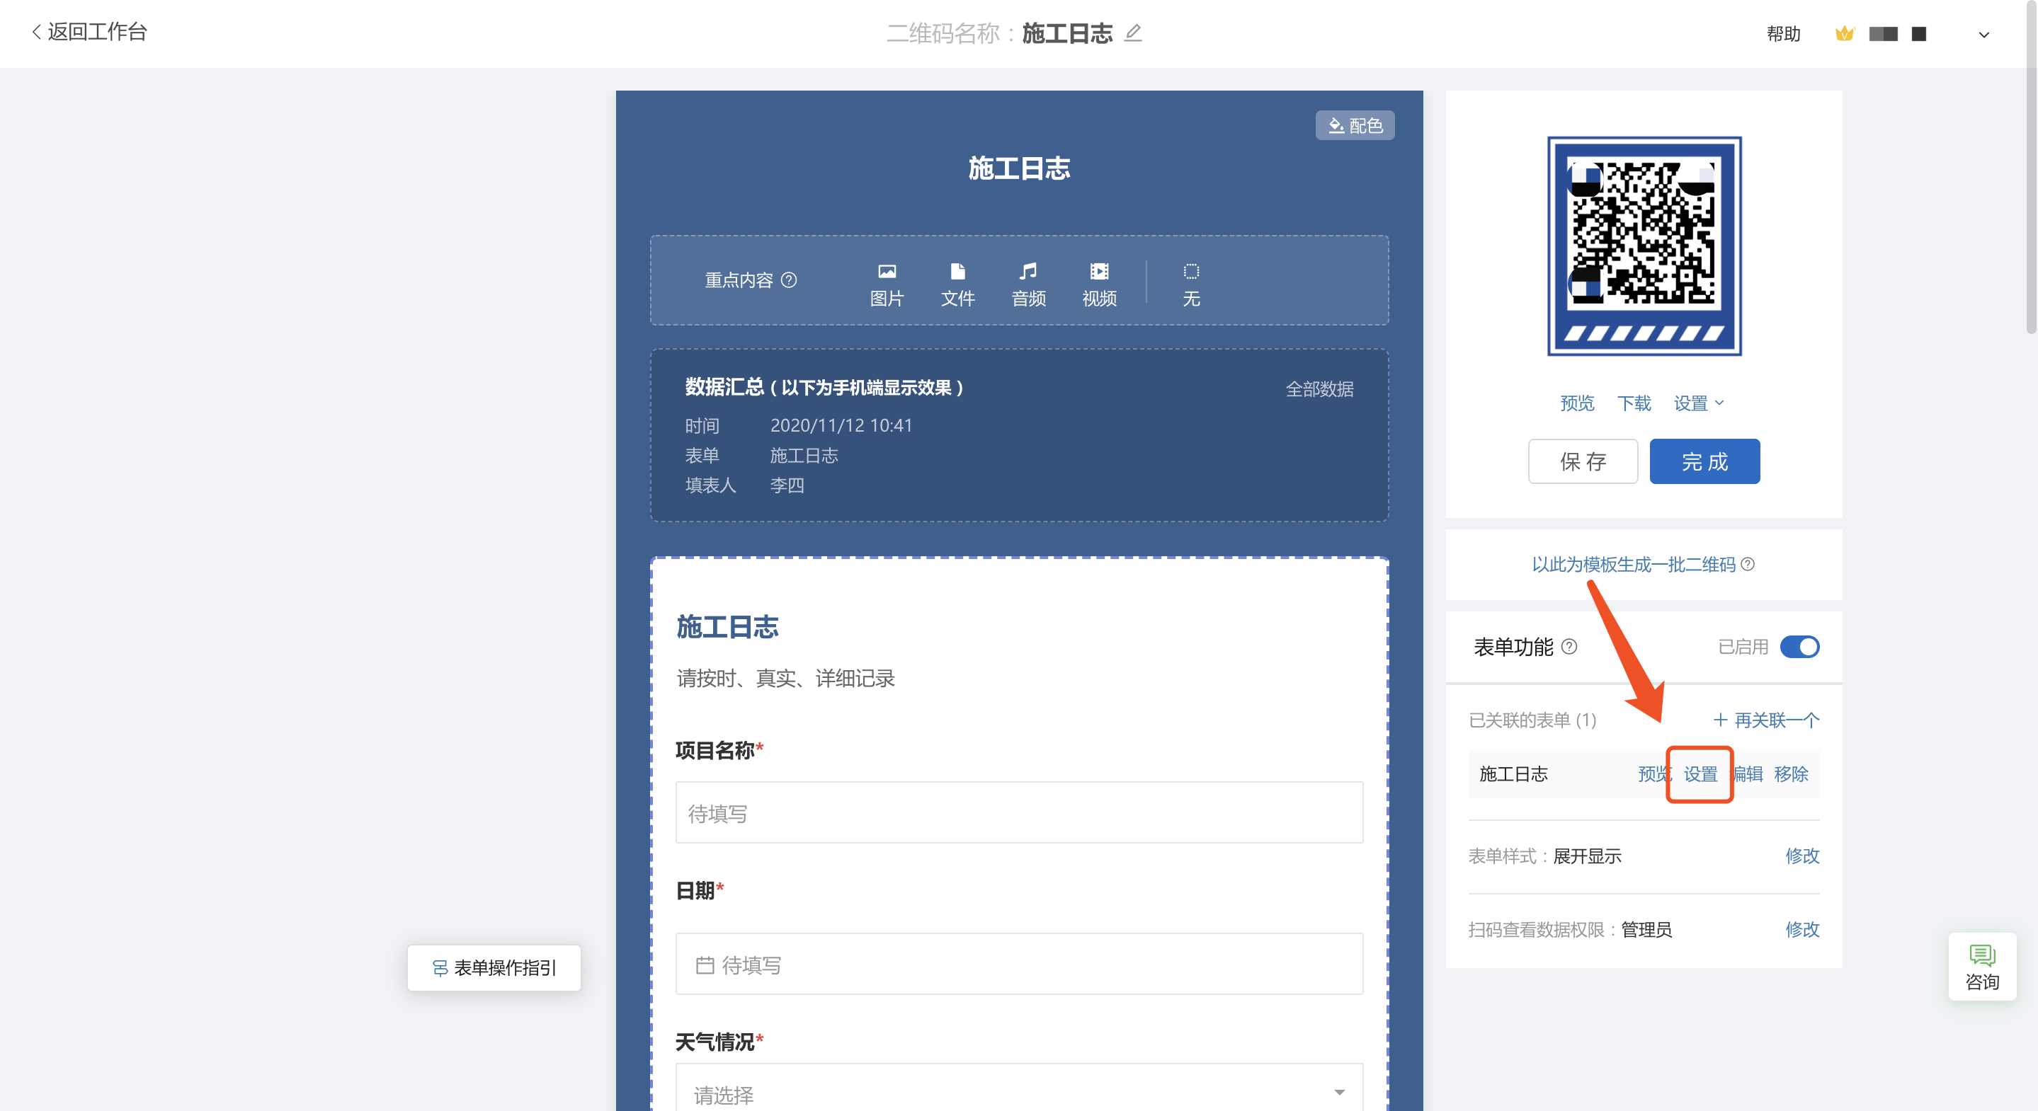Add 图片 as key content
The width and height of the screenshot is (2038, 1111).
[886, 284]
